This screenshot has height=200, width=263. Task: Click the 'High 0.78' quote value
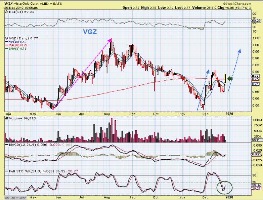148,8
